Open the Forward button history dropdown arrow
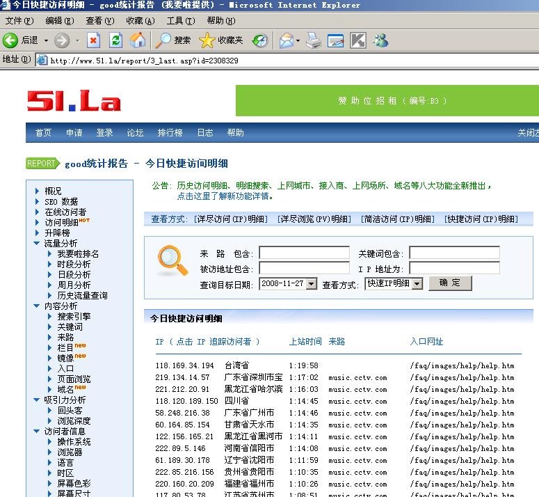The height and width of the screenshot is (497, 539). (x=78, y=40)
